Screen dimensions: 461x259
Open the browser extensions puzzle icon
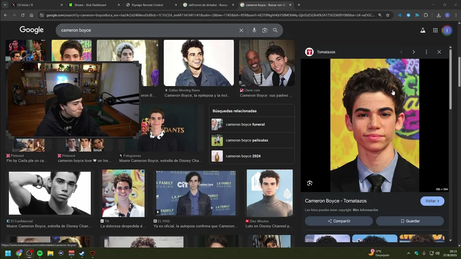coord(426,15)
